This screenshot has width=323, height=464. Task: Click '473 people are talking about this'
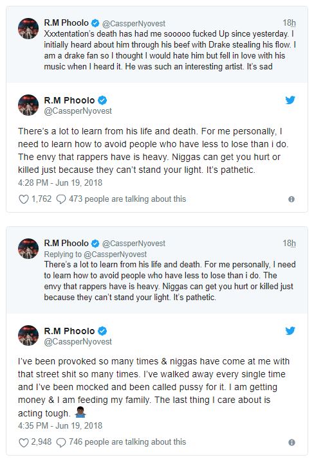click(x=127, y=199)
